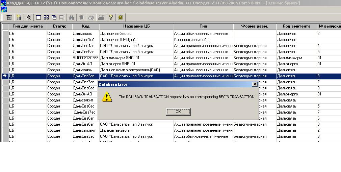This screenshot has width=341, height=172.
Task: Tile the windows with the grid icon
Action: point(46,17)
